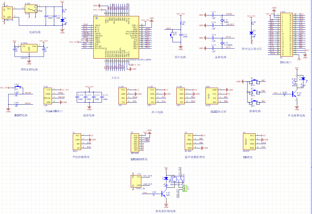Screen dimensions: 312x214
Task: Select the S_Y1 8MHz crystal
Action: coord(222,20)
